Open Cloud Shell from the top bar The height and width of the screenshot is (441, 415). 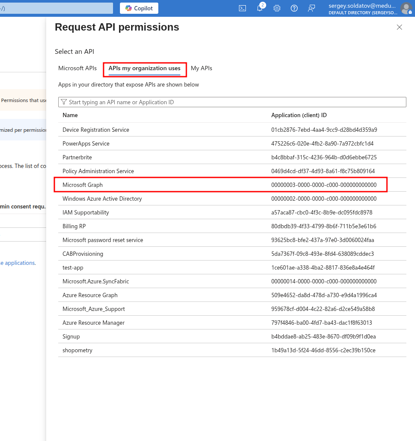(x=242, y=9)
